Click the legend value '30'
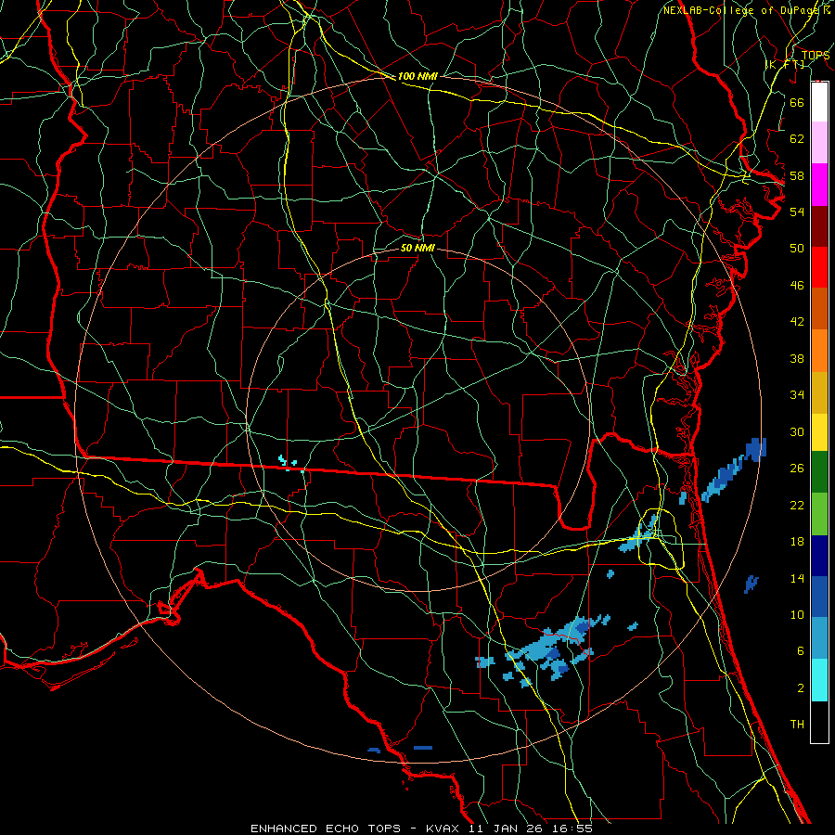The height and width of the screenshot is (835, 835). point(797,431)
